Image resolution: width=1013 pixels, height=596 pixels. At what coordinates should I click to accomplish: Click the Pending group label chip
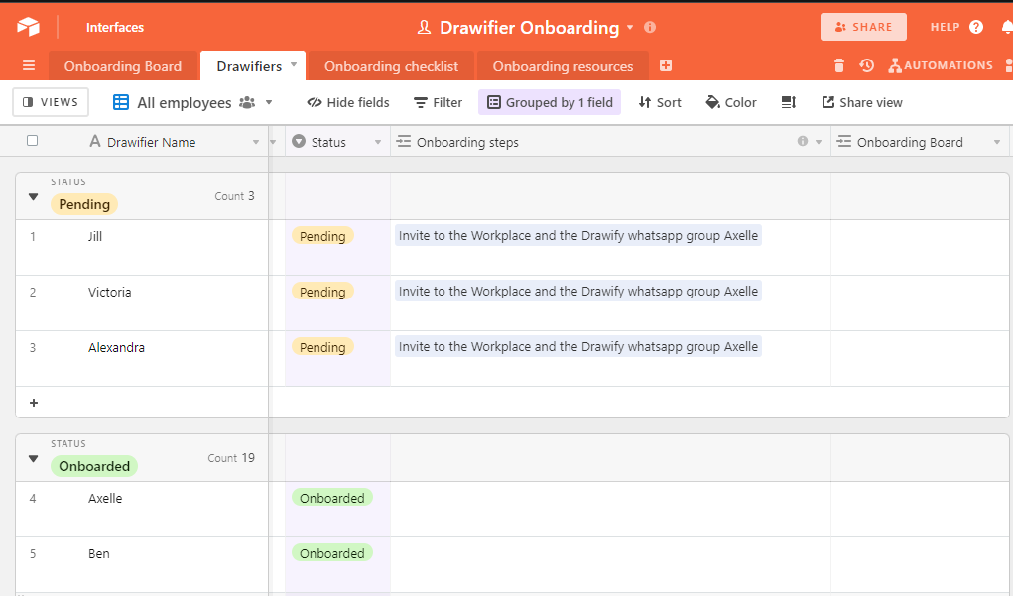[84, 204]
